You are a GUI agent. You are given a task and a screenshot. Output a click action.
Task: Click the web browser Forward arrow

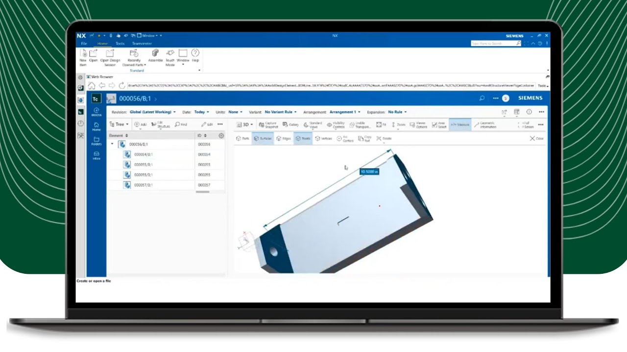[x=111, y=86]
